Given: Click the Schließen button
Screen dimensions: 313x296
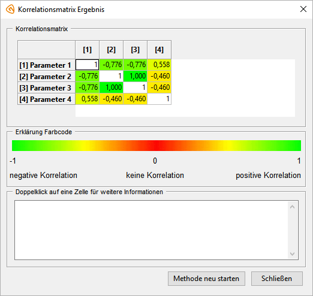Looking at the screenshot, I should click(x=277, y=279).
